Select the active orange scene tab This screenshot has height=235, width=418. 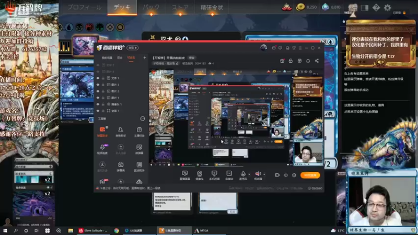point(131,58)
